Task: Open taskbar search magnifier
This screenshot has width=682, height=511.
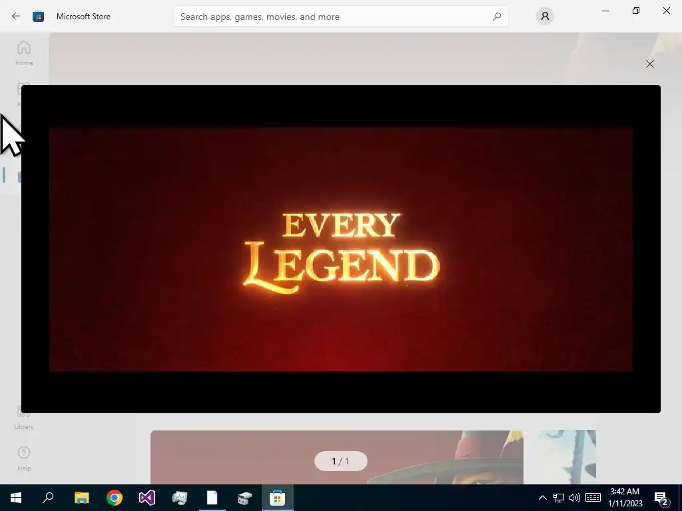Action: tap(48, 498)
